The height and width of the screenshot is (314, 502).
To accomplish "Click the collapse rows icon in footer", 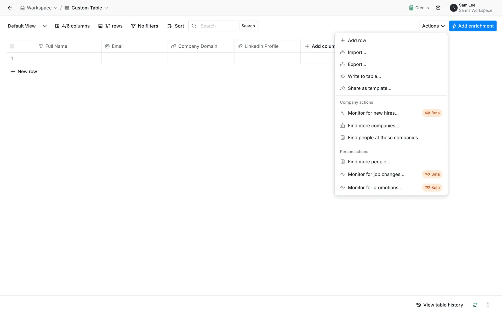I will [488, 305].
